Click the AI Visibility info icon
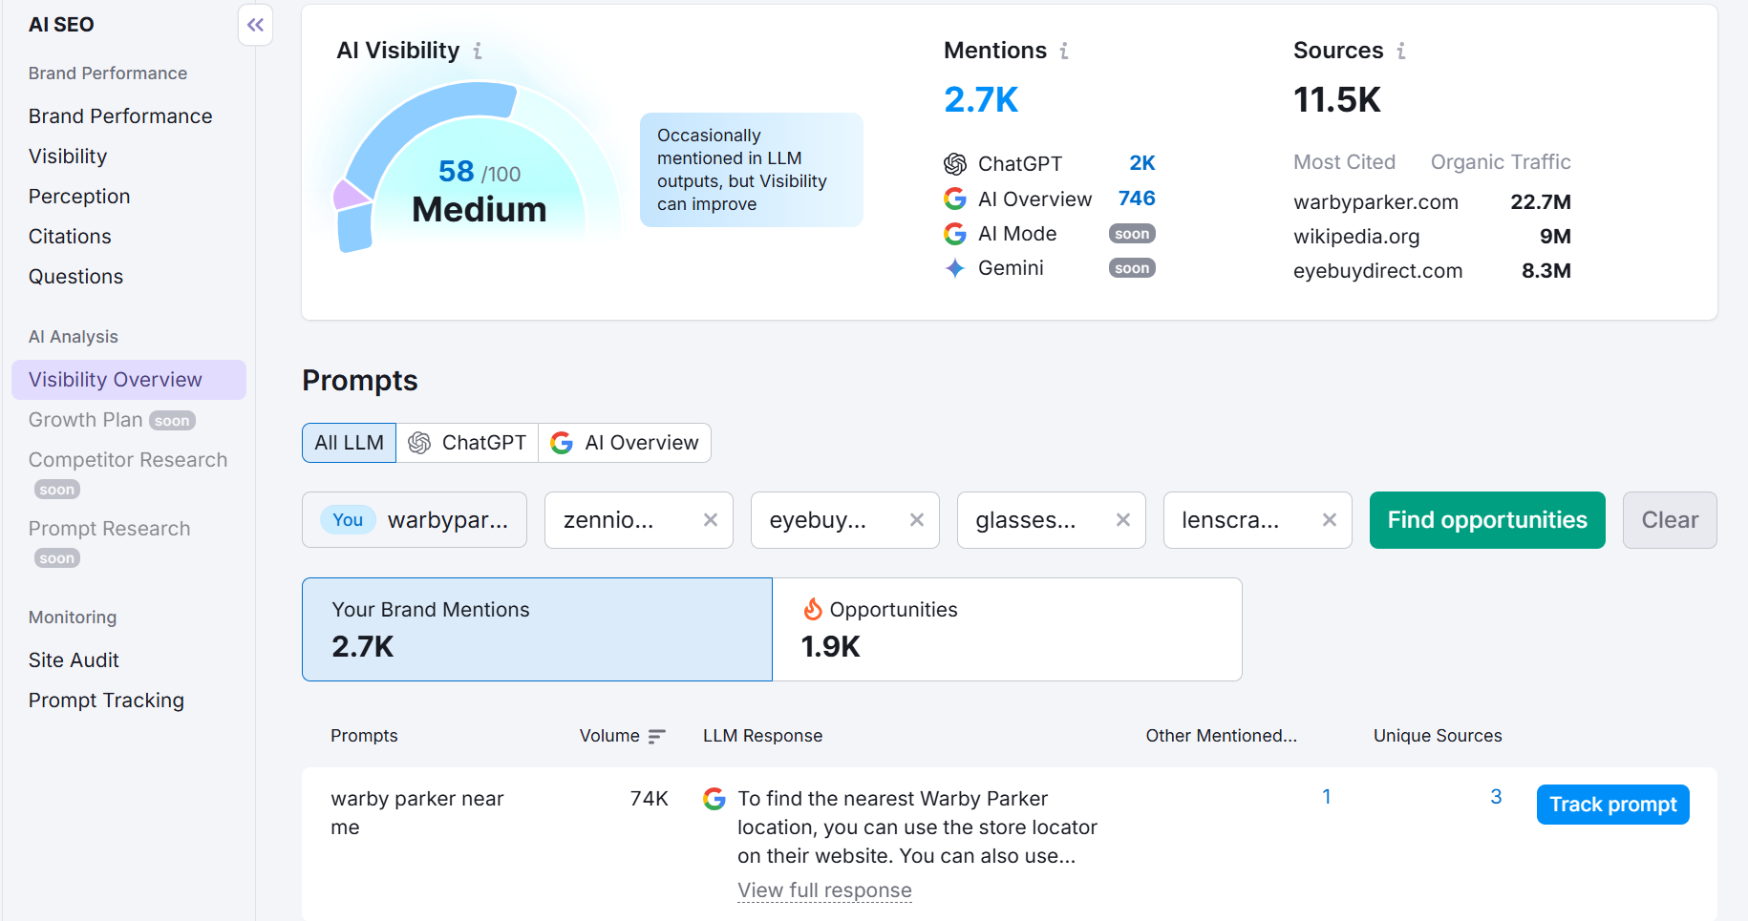This screenshot has width=1748, height=921. 478,51
